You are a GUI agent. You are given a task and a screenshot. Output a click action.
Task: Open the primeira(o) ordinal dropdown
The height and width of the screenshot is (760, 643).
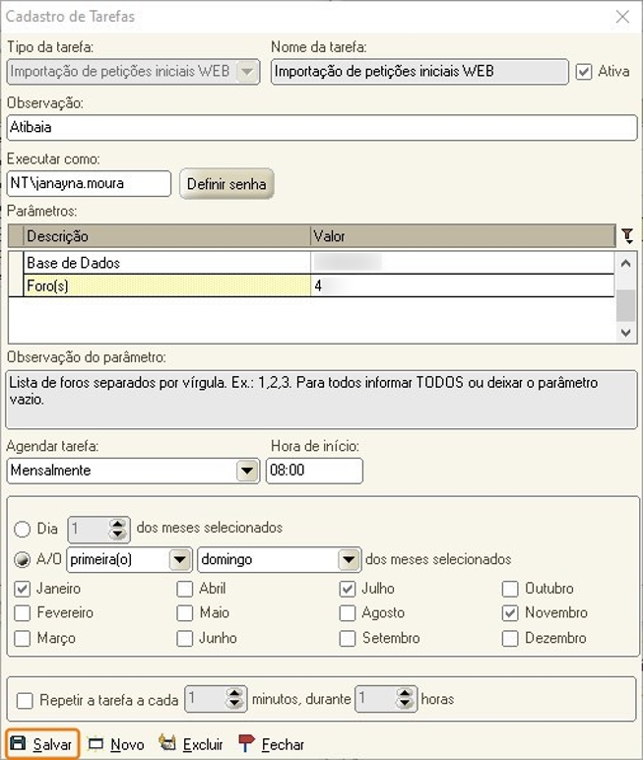pos(180,559)
